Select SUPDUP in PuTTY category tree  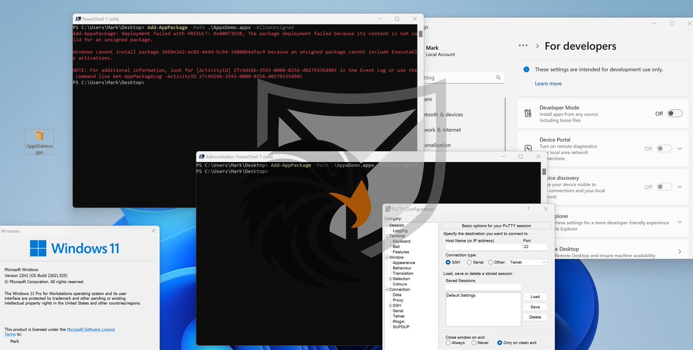pos(401,327)
